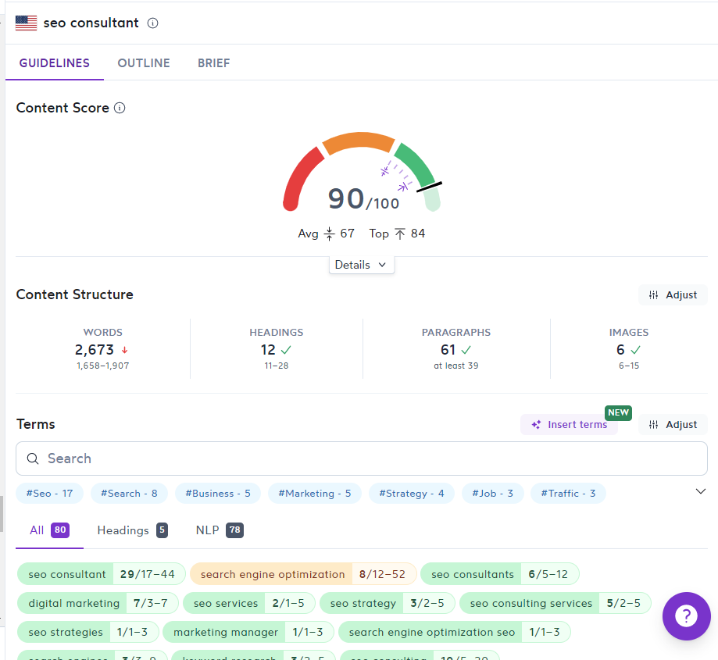
Task: Click the Content Score info icon
Action: tap(120, 108)
